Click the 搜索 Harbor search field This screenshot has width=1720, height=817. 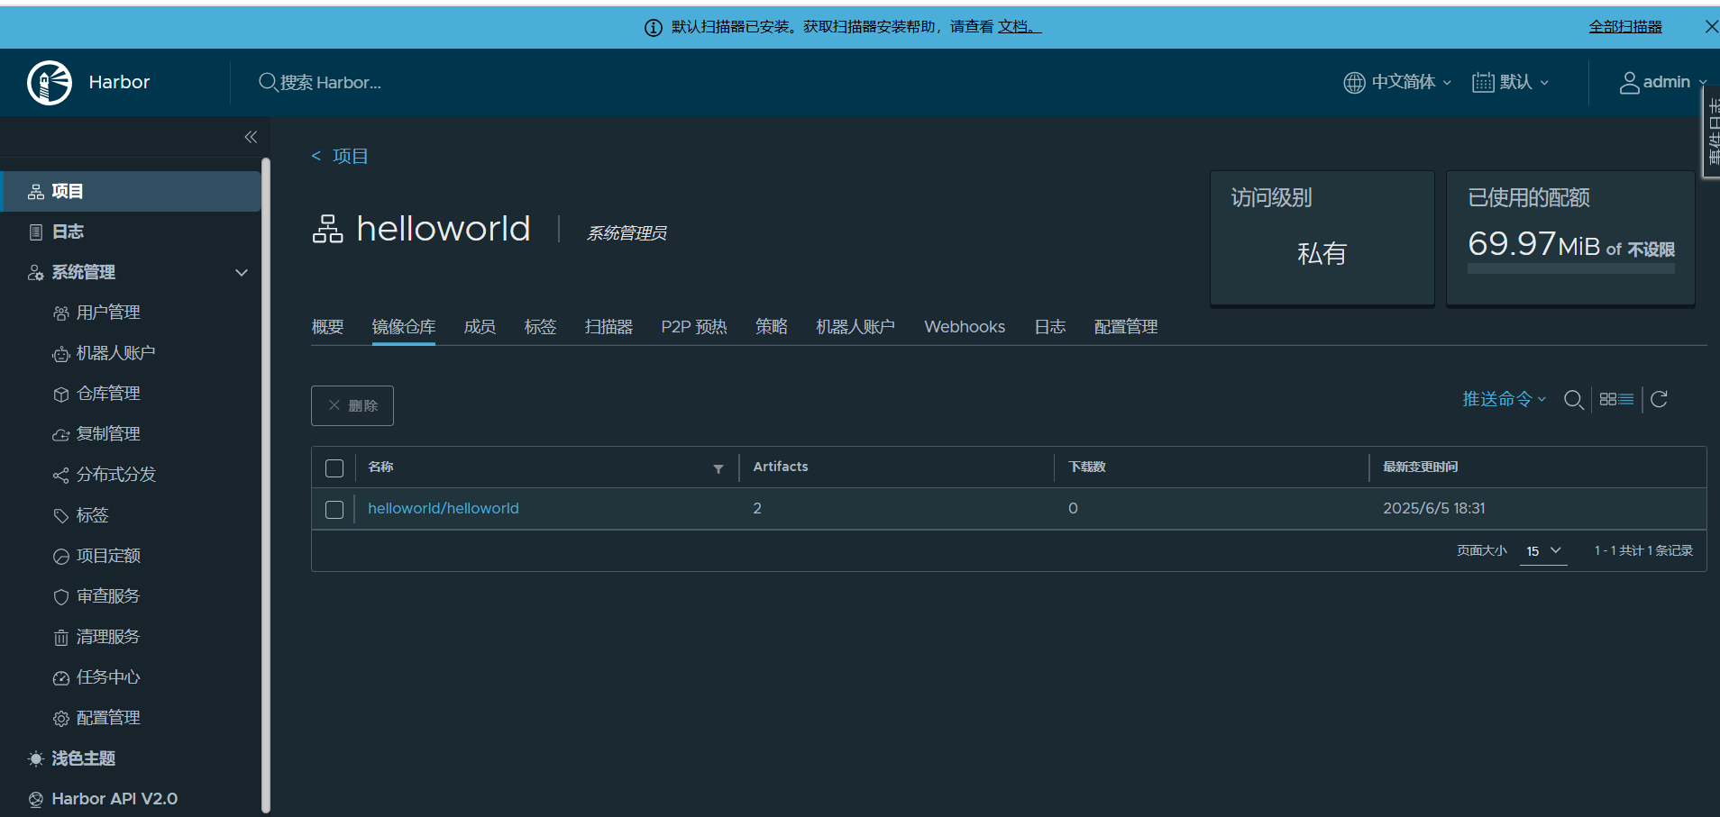click(331, 83)
